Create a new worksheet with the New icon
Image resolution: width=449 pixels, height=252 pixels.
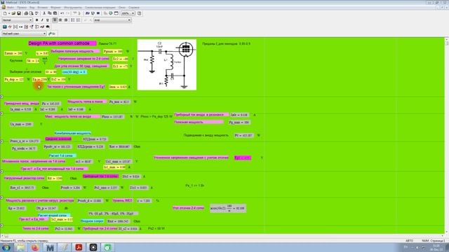click(x=5, y=13)
